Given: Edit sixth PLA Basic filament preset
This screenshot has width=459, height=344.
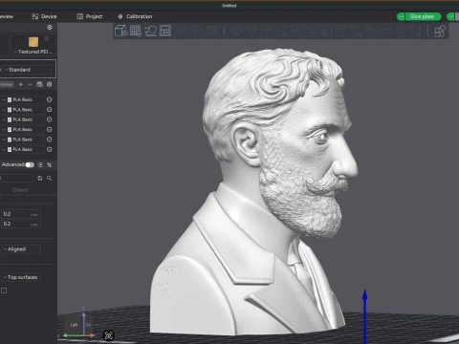Looking at the screenshot, I should (49, 149).
